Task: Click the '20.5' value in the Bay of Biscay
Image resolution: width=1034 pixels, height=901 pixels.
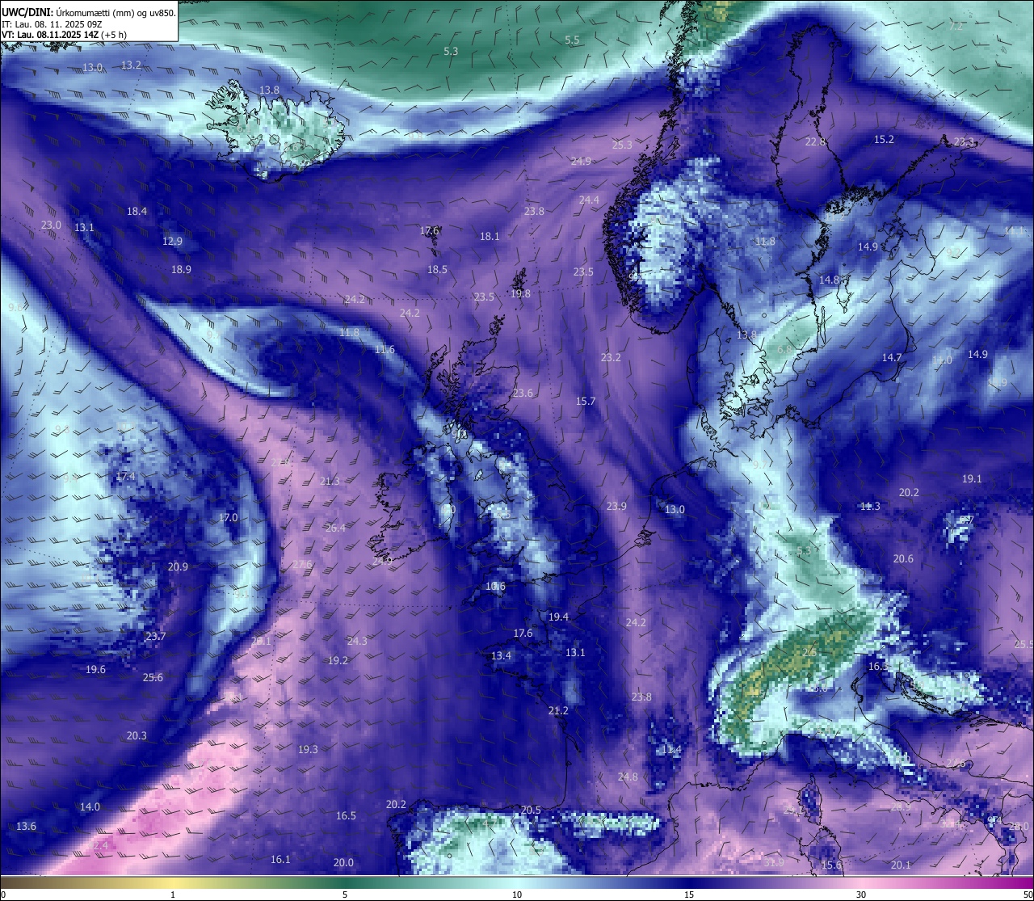Action: (x=531, y=810)
